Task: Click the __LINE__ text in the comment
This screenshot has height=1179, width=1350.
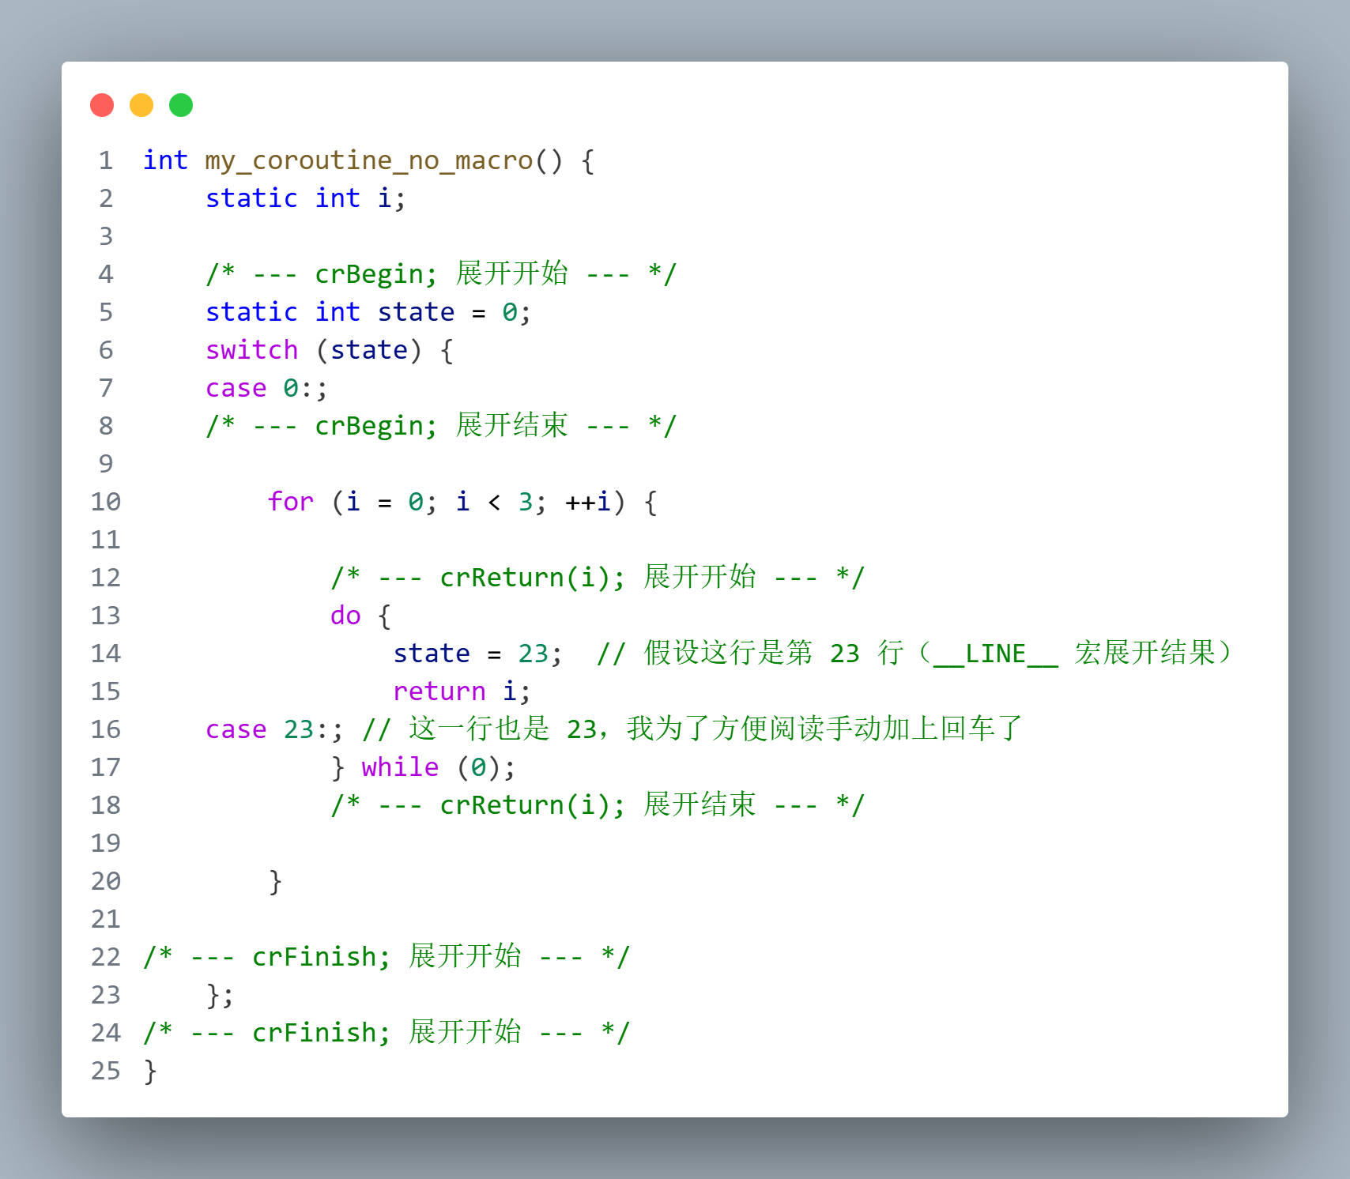Action: (x=995, y=654)
